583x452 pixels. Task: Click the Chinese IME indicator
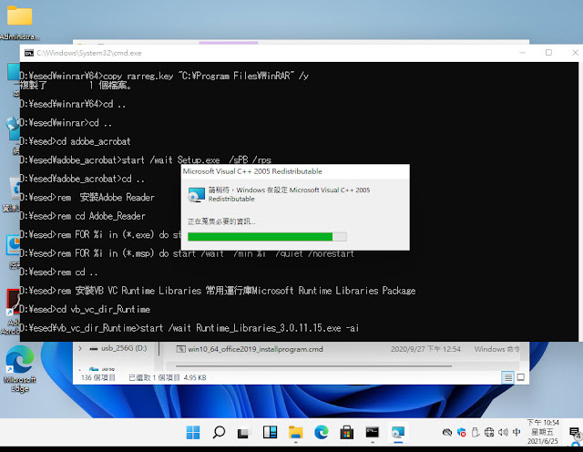(x=517, y=432)
